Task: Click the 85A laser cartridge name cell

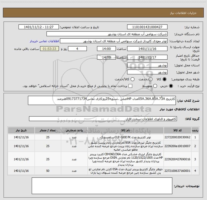Action: click(x=126, y=146)
